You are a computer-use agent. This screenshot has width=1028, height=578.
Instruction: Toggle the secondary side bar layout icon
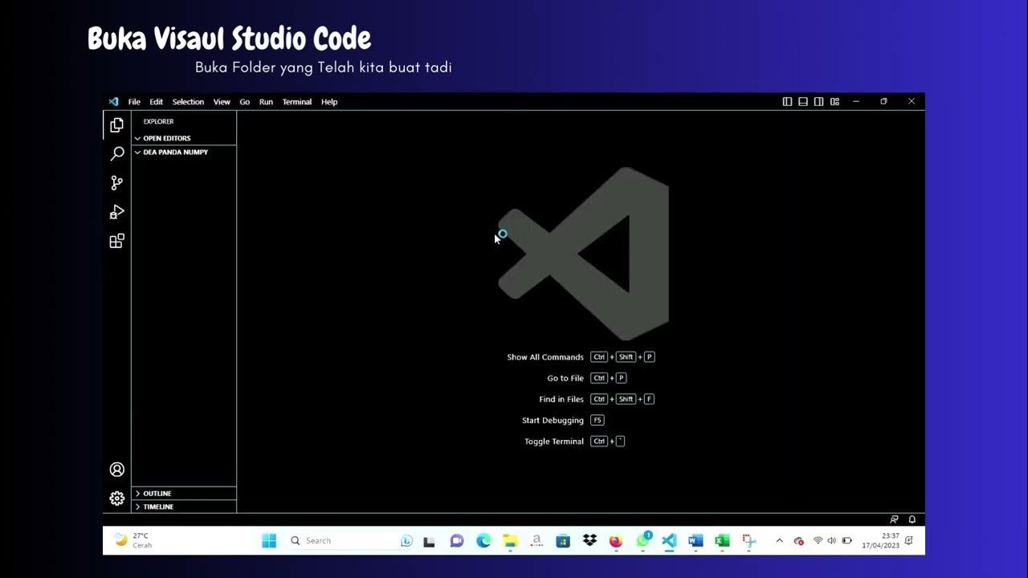pos(818,102)
